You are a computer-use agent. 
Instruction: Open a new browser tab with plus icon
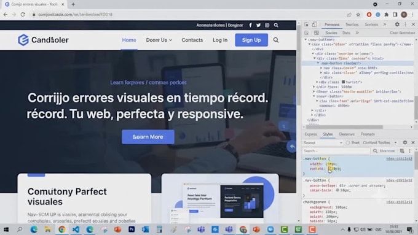(73, 4)
